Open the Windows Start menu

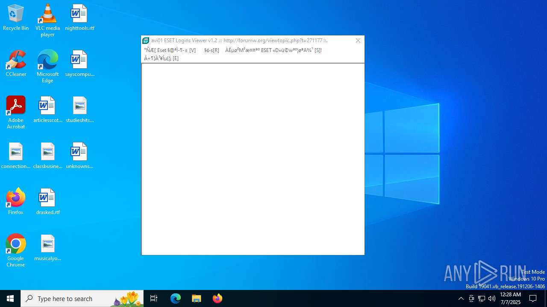(10, 298)
